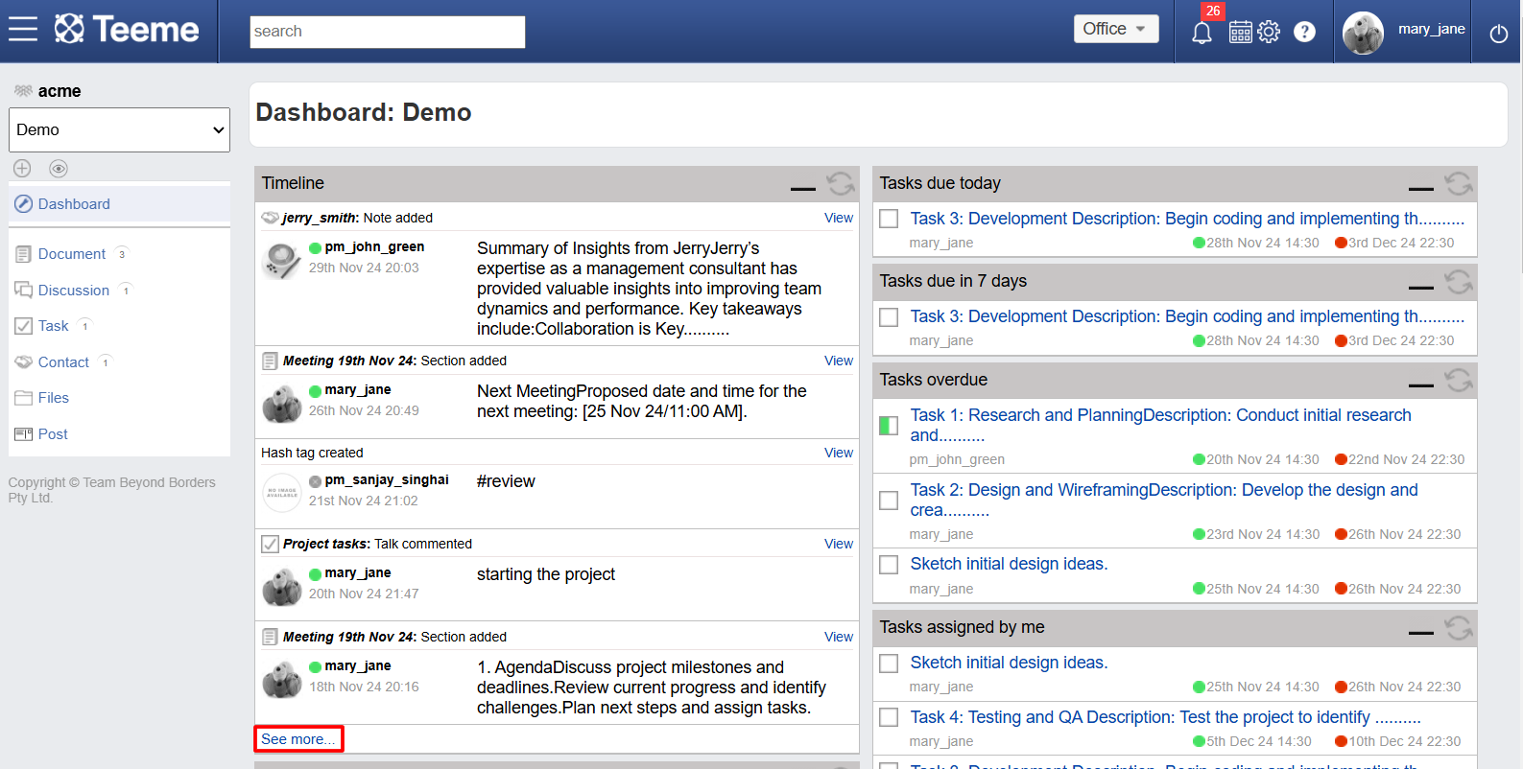The width and height of the screenshot is (1523, 769).
Task: Open Contact section in sidebar
Action: [63, 362]
